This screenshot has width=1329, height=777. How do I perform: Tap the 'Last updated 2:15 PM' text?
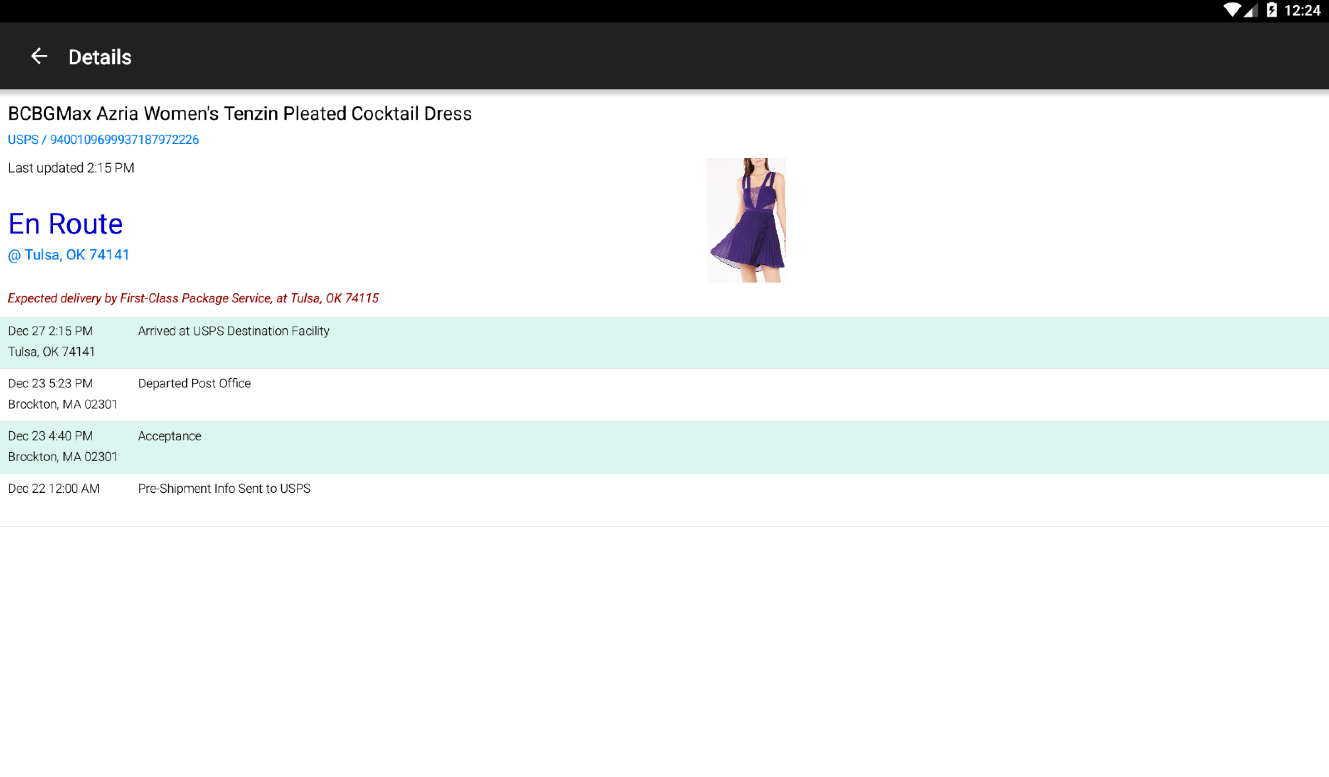point(71,168)
